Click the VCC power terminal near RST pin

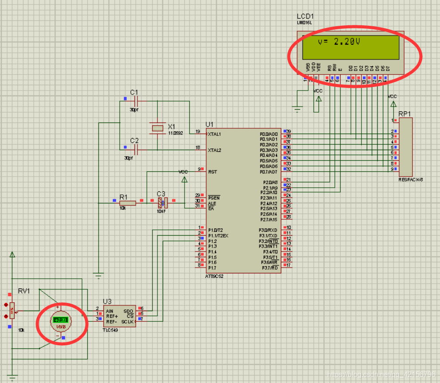click(185, 179)
